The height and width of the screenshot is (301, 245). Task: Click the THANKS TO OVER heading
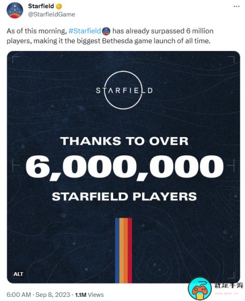125,141
